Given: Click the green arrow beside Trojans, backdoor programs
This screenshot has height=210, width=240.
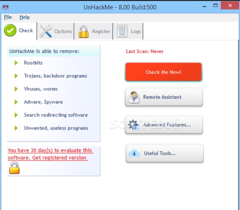Looking at the screenshot, I should coord(16,76).
